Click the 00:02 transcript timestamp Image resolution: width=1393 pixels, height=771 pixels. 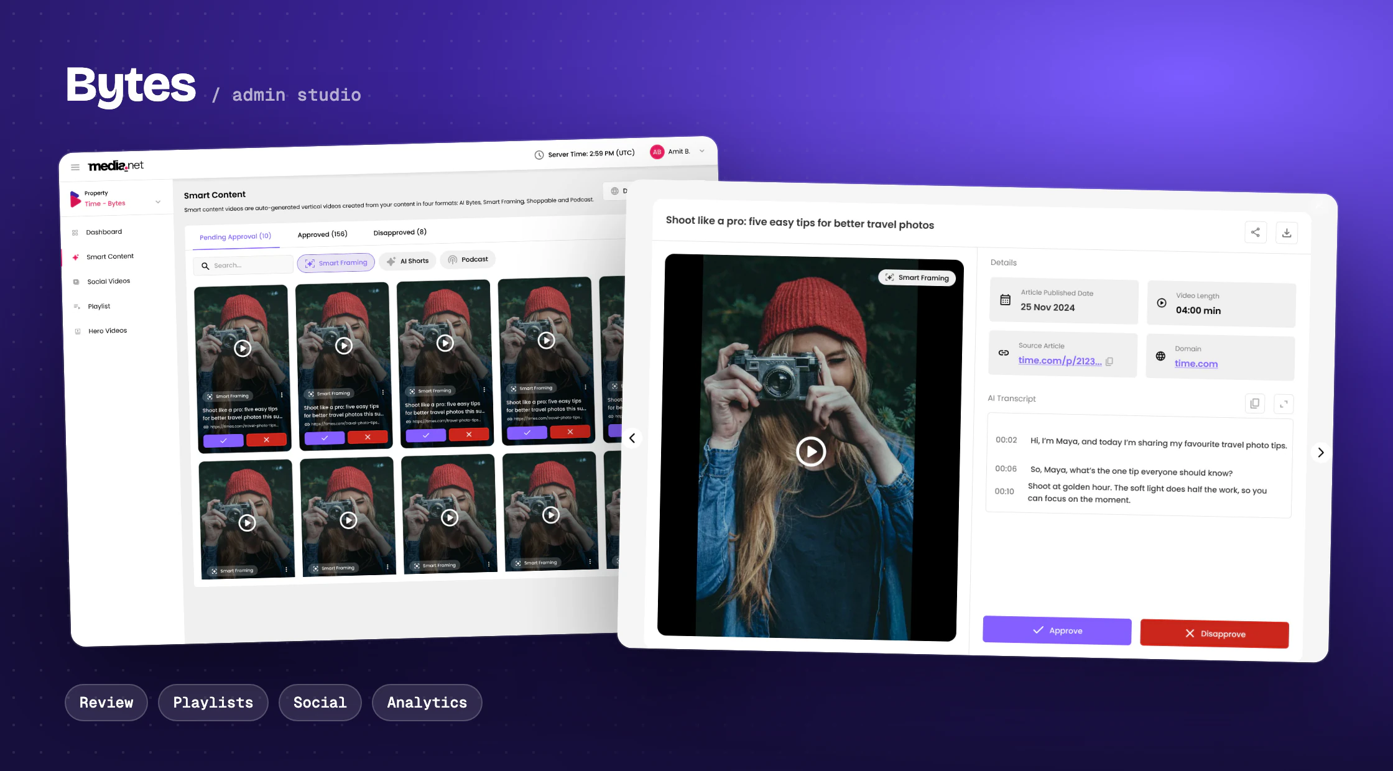[x=1006, y=440]
